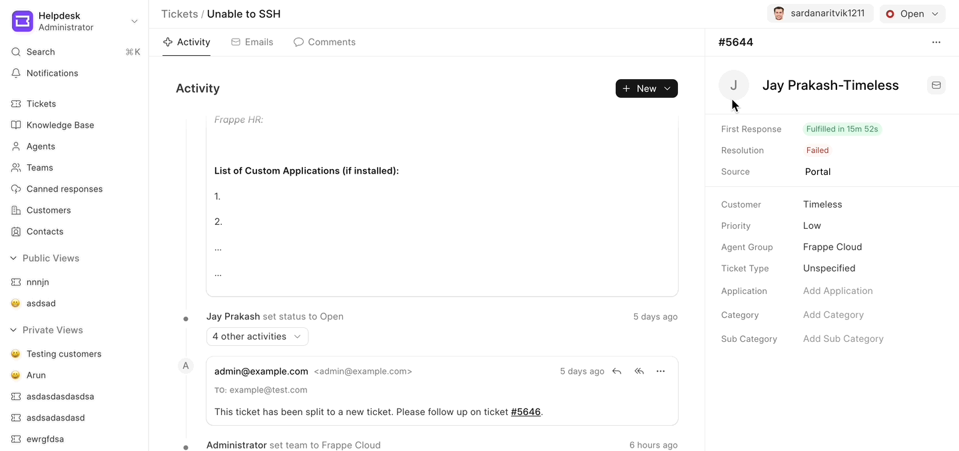Viewport: 959px width, 451px height.
Task: Open Notifications from the sidebar
Action: (52, 73)
